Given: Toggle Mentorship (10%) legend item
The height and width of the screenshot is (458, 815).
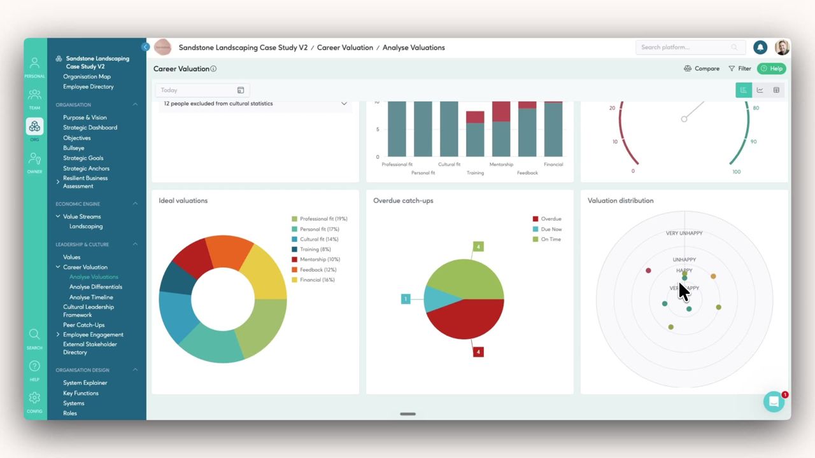Looking at the screenshot, I should 316,260.
